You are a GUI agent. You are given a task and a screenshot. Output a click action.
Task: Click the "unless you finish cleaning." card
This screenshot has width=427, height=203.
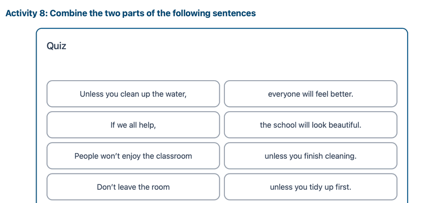click(x=310, y=156)
